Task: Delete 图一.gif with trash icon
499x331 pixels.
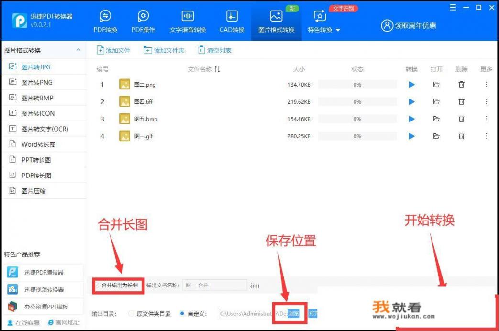Action: [462, 136]
